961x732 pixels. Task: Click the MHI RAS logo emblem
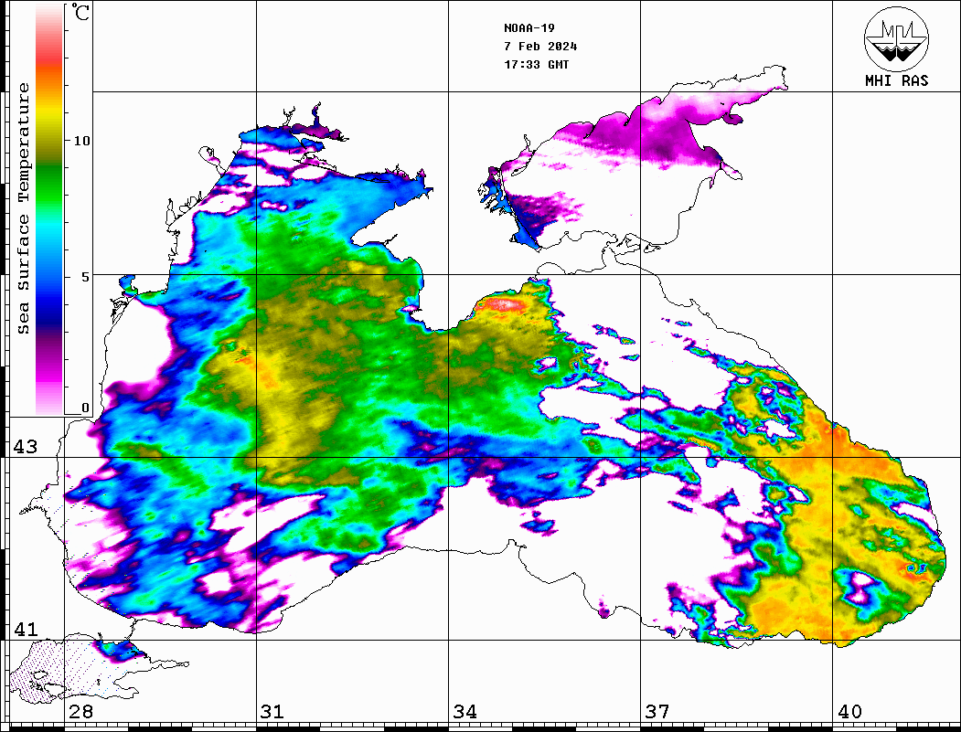click(x=897, y=38)
